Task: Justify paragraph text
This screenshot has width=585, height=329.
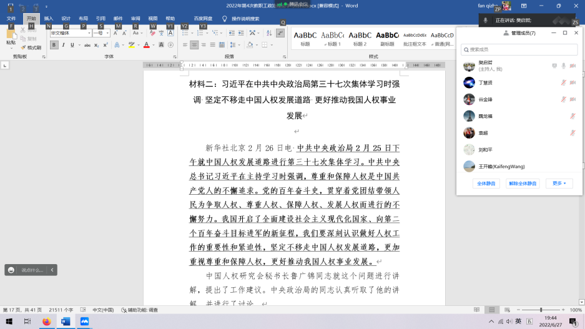Action: [213, 45]
